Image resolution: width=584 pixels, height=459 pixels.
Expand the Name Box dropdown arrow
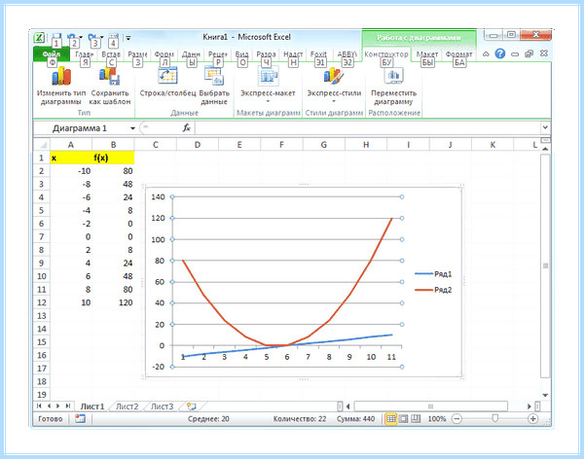point(132,128)
